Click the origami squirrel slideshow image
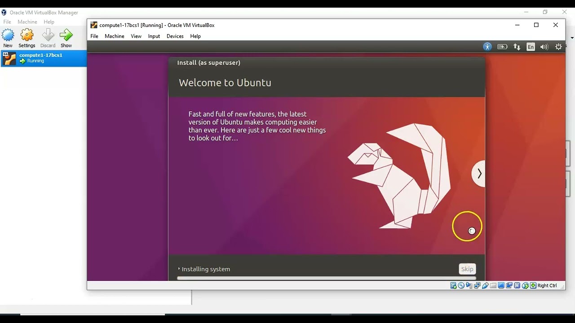Viewport: 575px width, 323px height. (400, 176)
